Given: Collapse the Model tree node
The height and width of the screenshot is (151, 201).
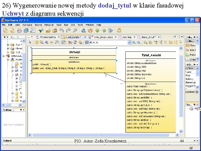Looking at the screenshot, I should [x=8, y=60].
